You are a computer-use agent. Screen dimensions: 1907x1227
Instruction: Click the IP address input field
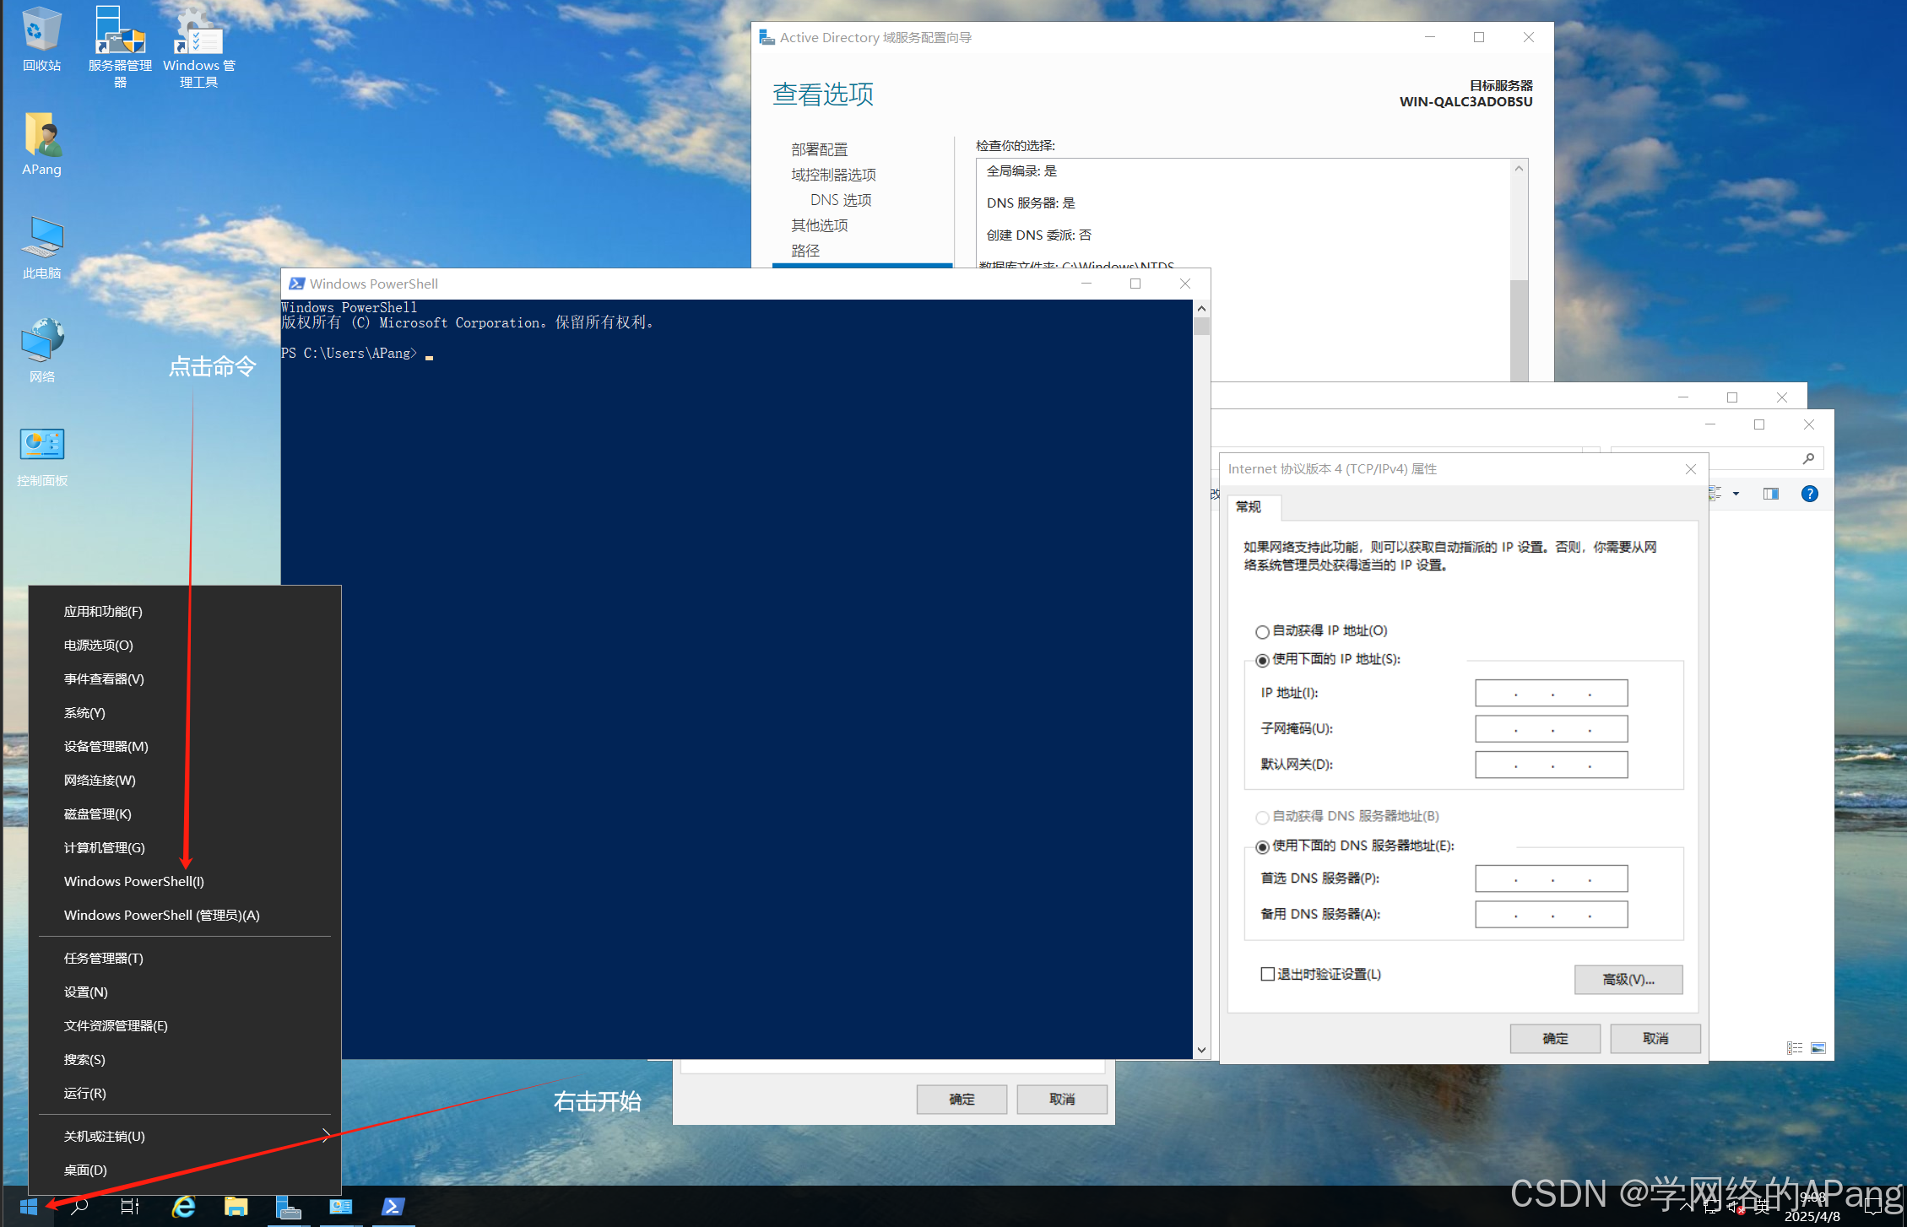pos(1551,693)
